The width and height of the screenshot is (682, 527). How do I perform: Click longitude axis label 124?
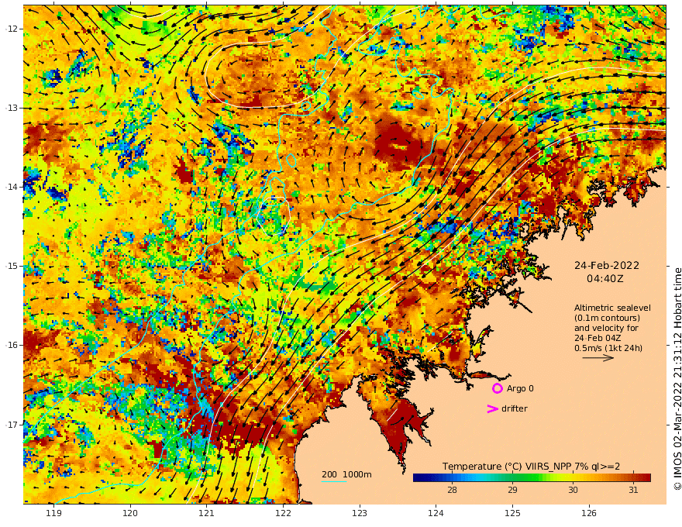436,513
